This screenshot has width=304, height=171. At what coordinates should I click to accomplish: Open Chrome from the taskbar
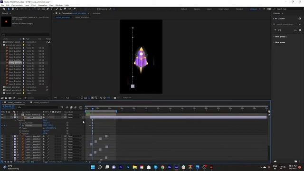[162, 167]
